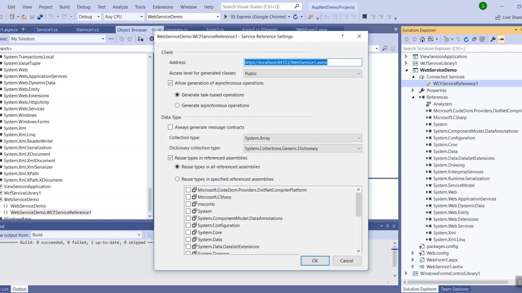The width and height of the screenshot is (522, 293).
Task: Check the mscorlib assembly checkbox
Action: click(x=188, y=204)
